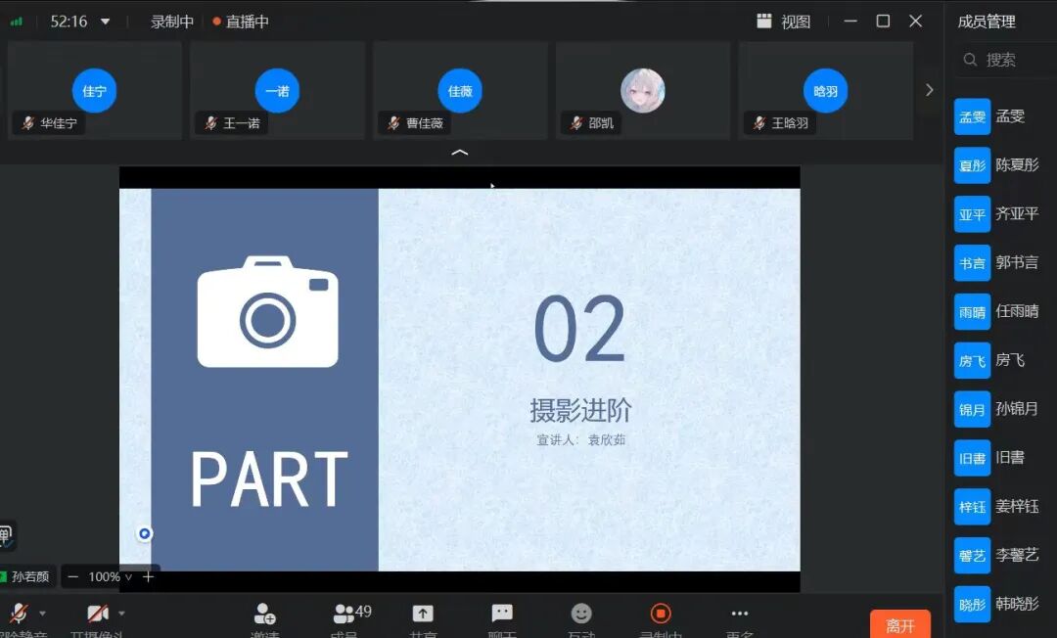Image resolution: width=1057 pixels, height=638 pixels.
Task: Click the 夏彤 blue avatar badge
Action: (x=972, y=165)
